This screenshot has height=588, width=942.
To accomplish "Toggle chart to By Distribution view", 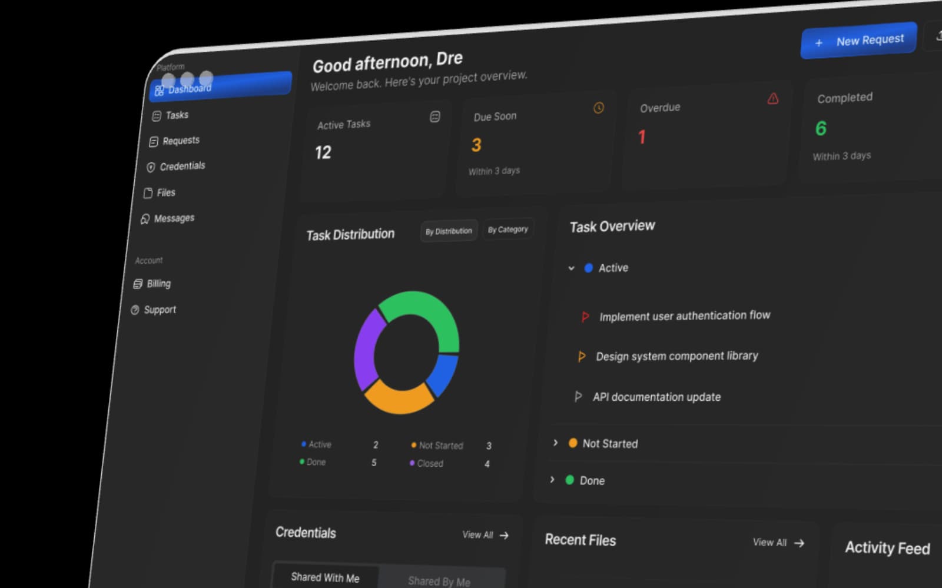I will click(449, 231).
